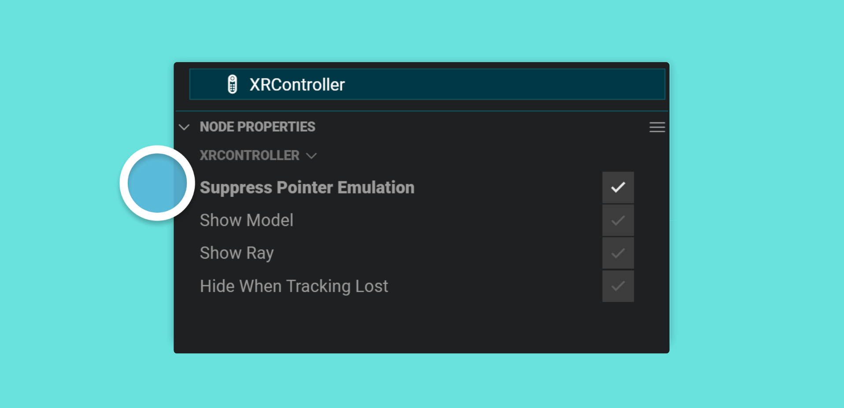Toggle the Show Model checkbox
This screenshot has height=408, width=844.
point(618,220)
